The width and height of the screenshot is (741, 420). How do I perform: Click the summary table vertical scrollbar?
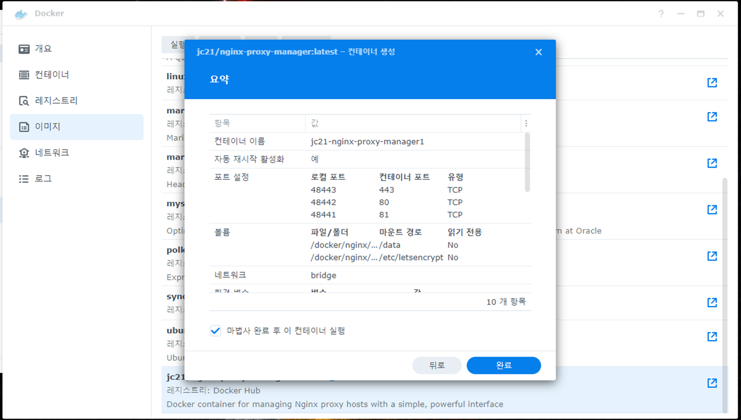point(527,162)
